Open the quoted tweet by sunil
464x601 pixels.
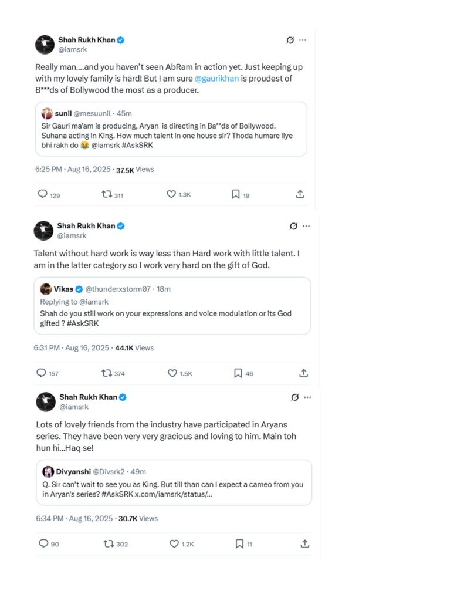pyautogui.click(x=171, y=129)
